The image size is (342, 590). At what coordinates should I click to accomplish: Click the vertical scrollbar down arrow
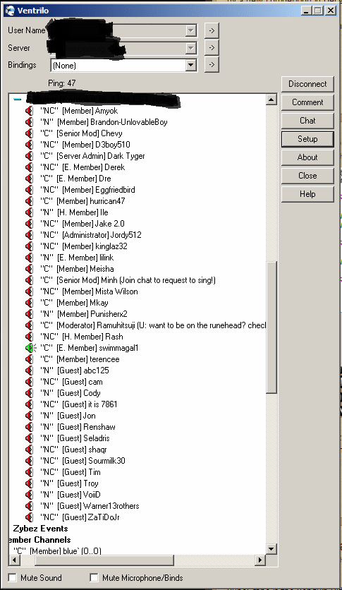(271, 549)
